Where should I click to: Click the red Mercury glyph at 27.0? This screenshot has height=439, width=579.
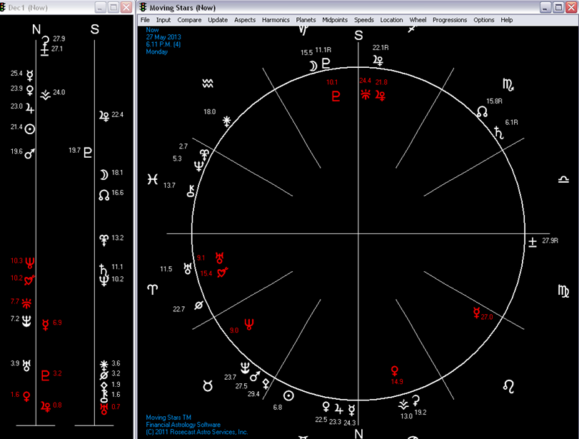coord(476,313)
